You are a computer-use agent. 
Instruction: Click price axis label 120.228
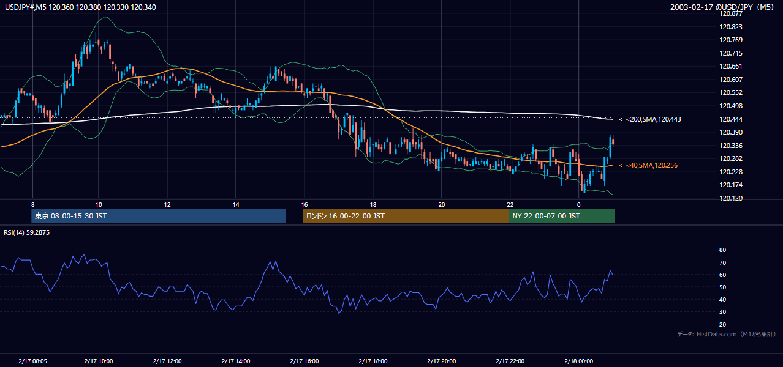731,172
